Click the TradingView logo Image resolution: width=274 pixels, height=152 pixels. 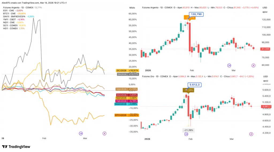[16, 147]
